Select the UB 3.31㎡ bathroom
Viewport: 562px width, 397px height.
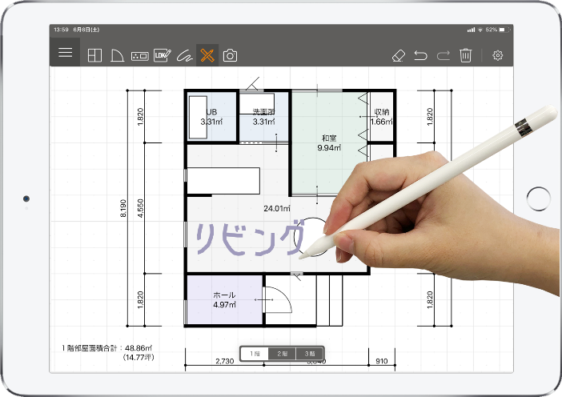(212, 118)
